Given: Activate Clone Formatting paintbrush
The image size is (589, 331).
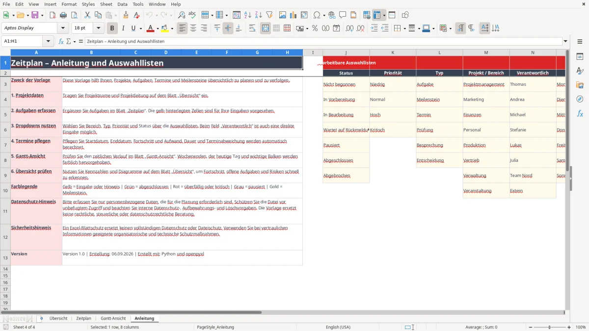Looking at the screenshot, I should 126,15.
